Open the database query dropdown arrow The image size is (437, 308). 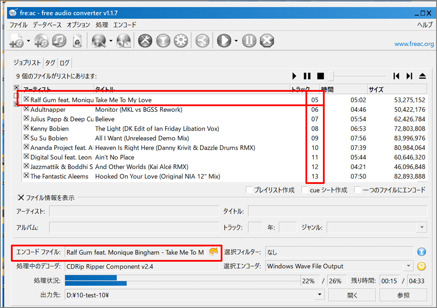click(x=111, y=41)
